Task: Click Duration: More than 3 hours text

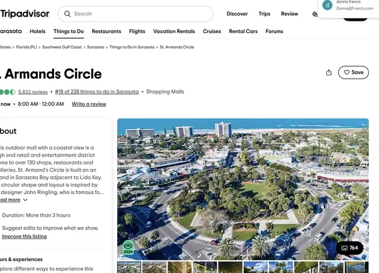Action: click(x=36, y=215)
